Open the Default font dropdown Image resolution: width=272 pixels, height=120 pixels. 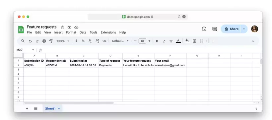pyautogui.click(x=120, y=41)
